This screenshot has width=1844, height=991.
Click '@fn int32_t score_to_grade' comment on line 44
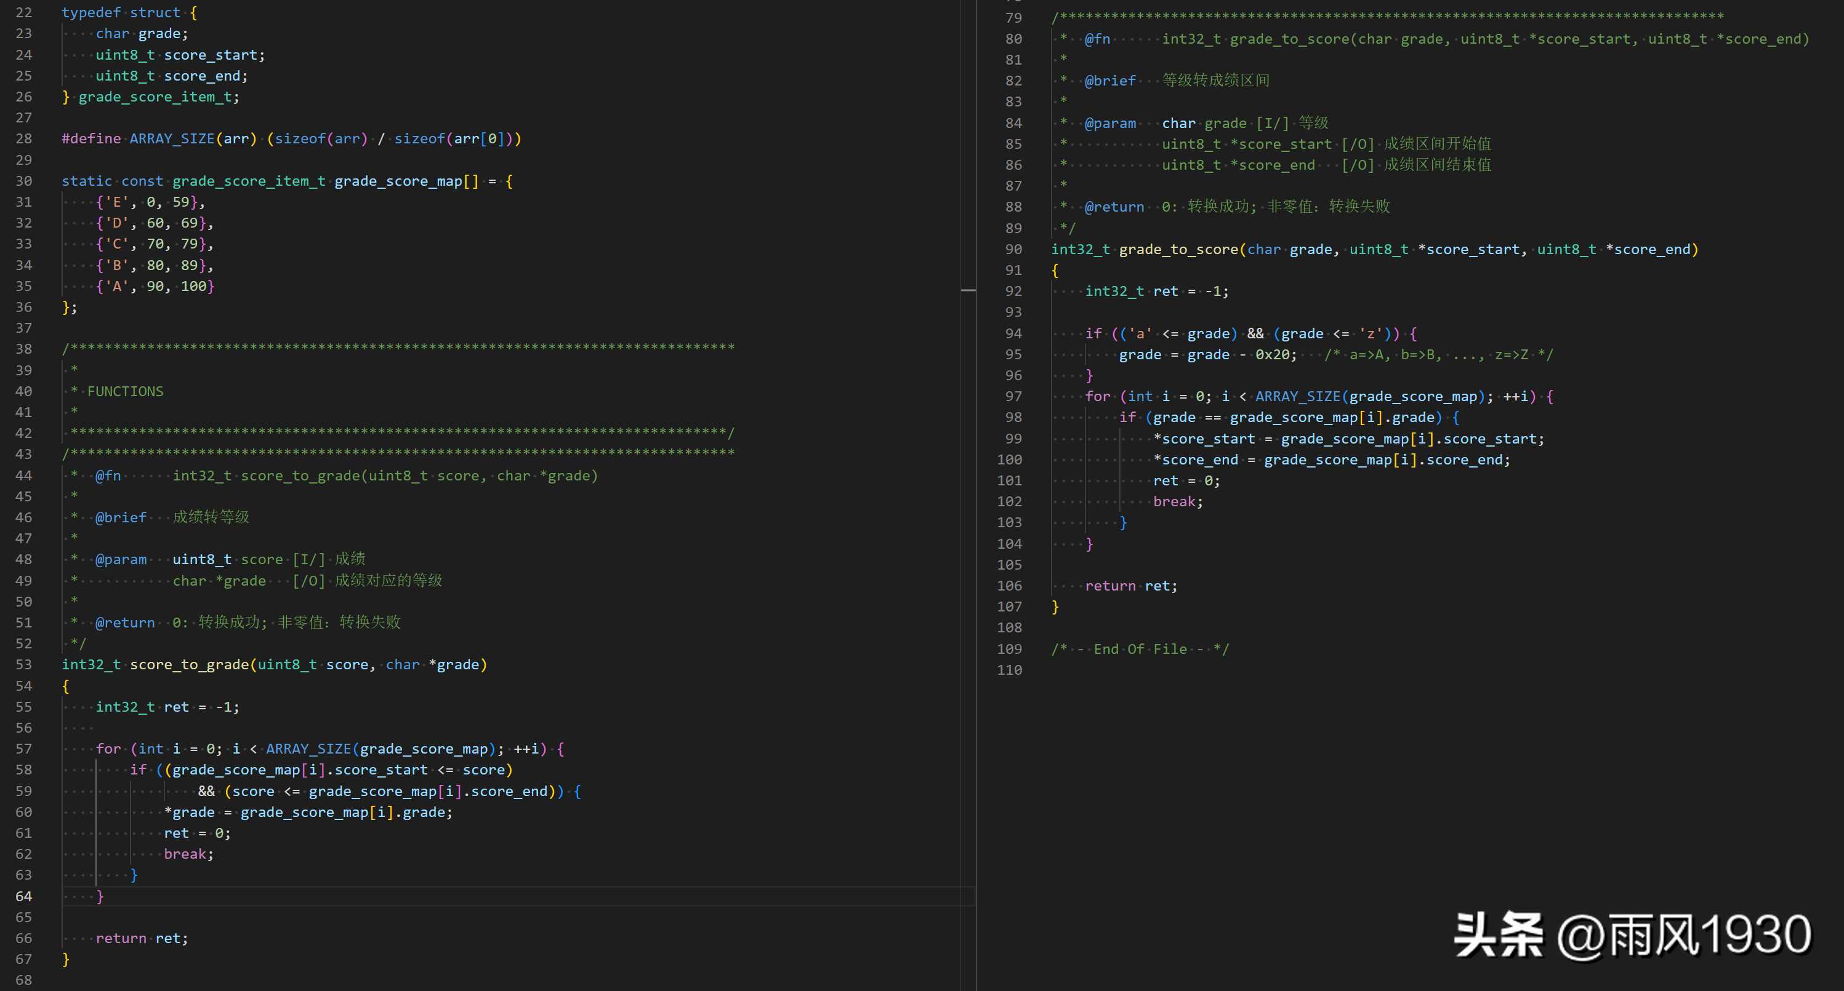(x=347, y=476)
